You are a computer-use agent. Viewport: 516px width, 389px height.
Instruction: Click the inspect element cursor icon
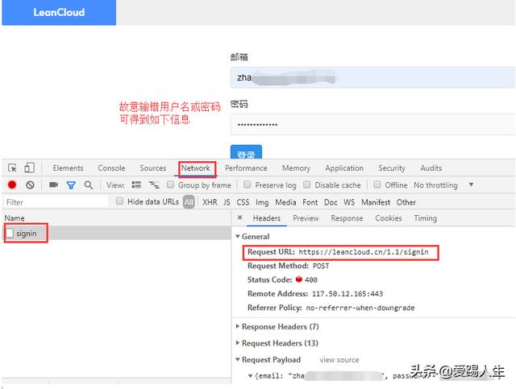(13, 168)
